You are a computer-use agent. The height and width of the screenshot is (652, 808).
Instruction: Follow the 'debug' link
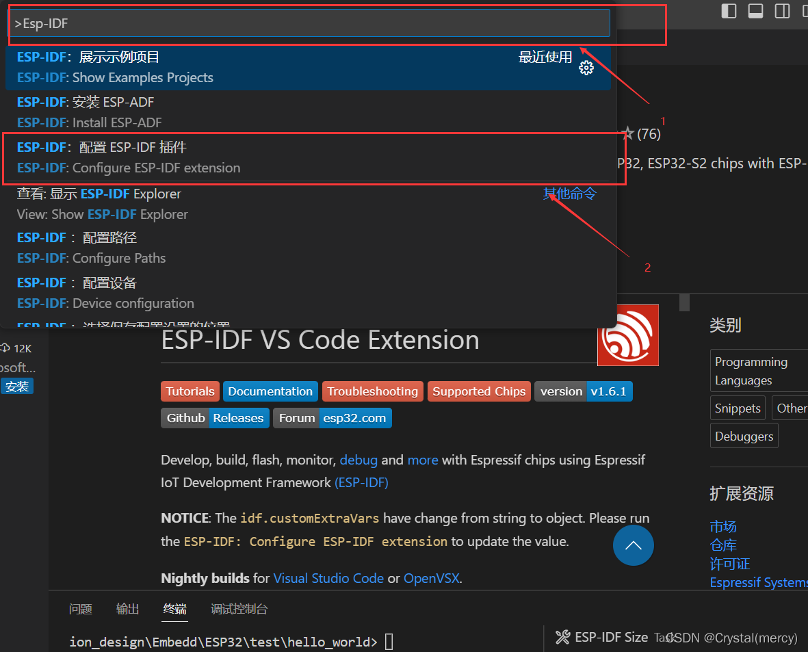coord(359,460)
